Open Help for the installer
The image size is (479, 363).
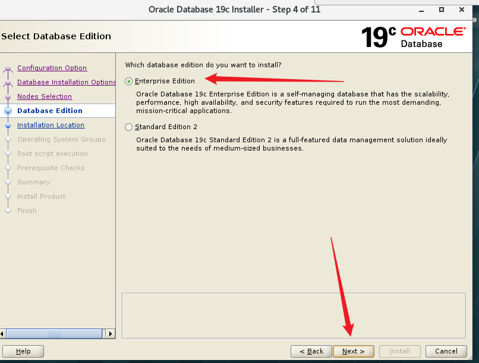(x=23, y=351)
